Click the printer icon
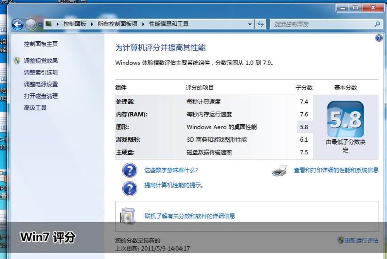The width and height of the screenshot is (387, 259). pos(280,171)
